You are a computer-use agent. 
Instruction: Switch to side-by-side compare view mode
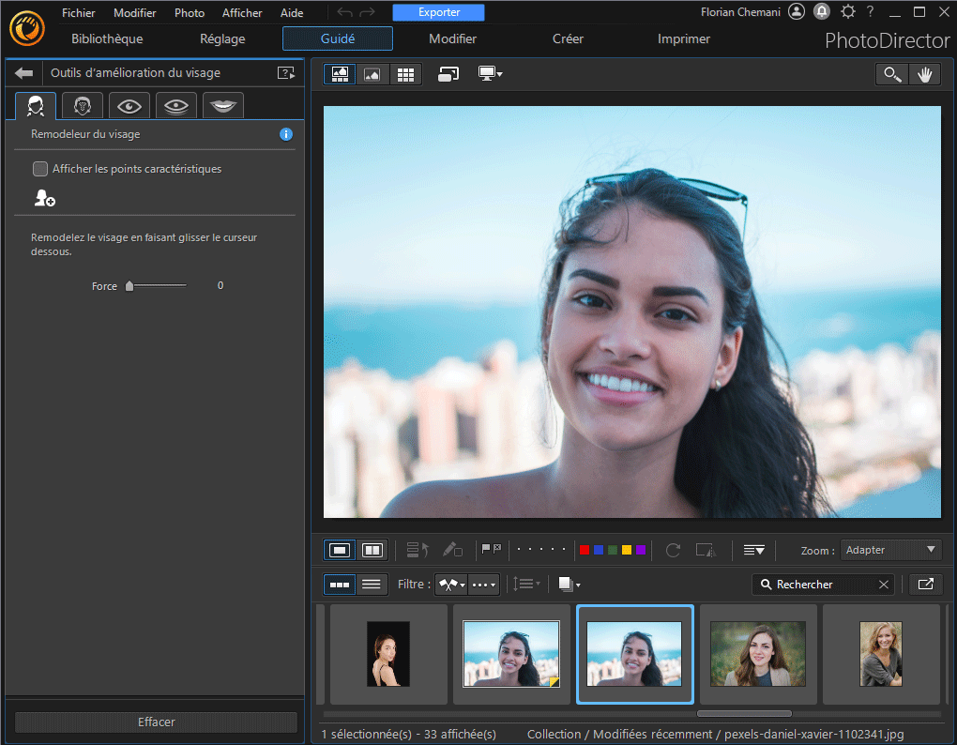click(x=370, y=550)
